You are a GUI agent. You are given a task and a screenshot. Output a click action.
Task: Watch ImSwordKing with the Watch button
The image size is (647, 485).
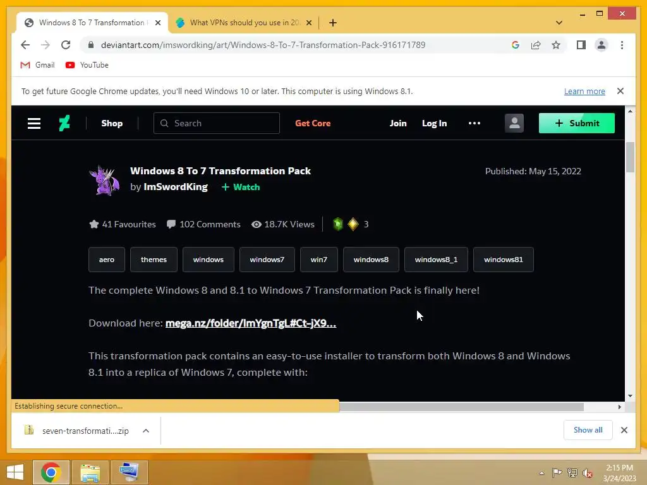tap(241, 187)
